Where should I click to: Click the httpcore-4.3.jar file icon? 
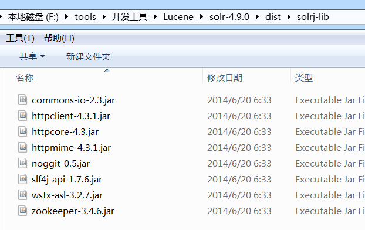click(22, 131)
